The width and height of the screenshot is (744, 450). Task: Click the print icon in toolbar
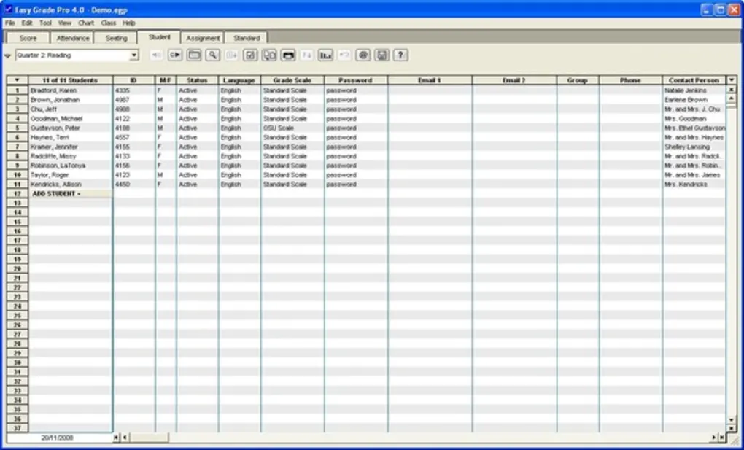(288, 55)
